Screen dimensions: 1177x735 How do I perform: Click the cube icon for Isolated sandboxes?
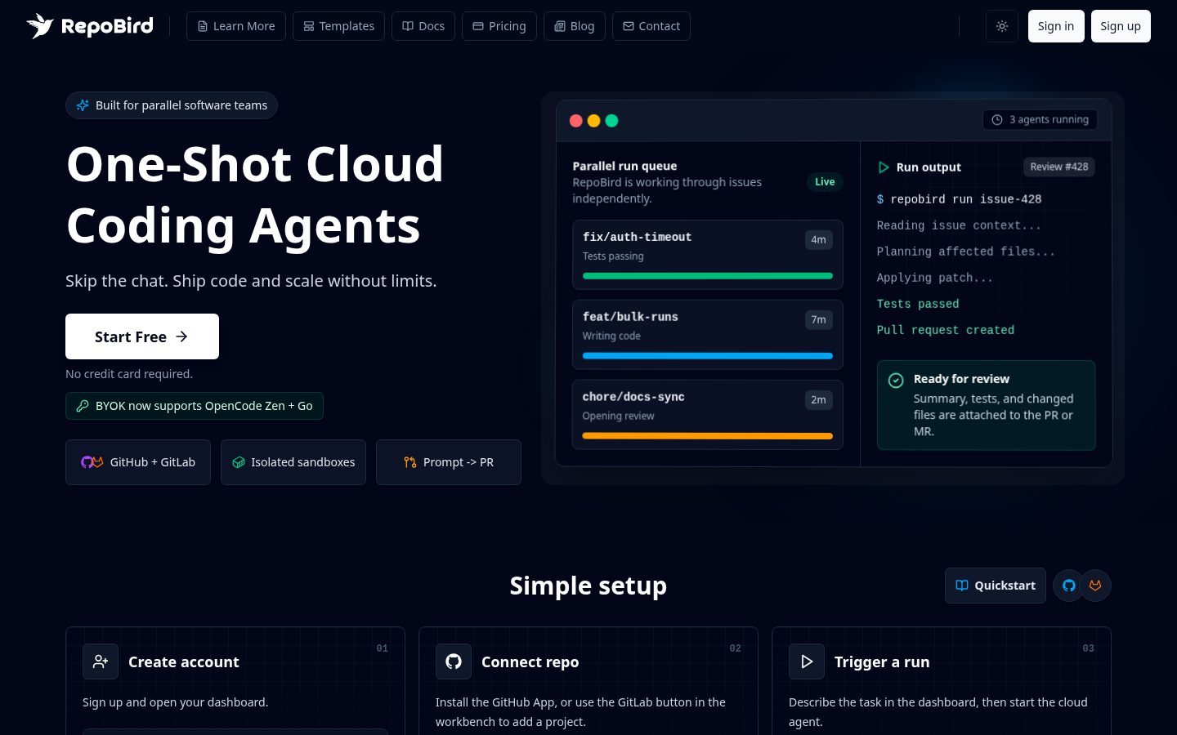point(239,462)
